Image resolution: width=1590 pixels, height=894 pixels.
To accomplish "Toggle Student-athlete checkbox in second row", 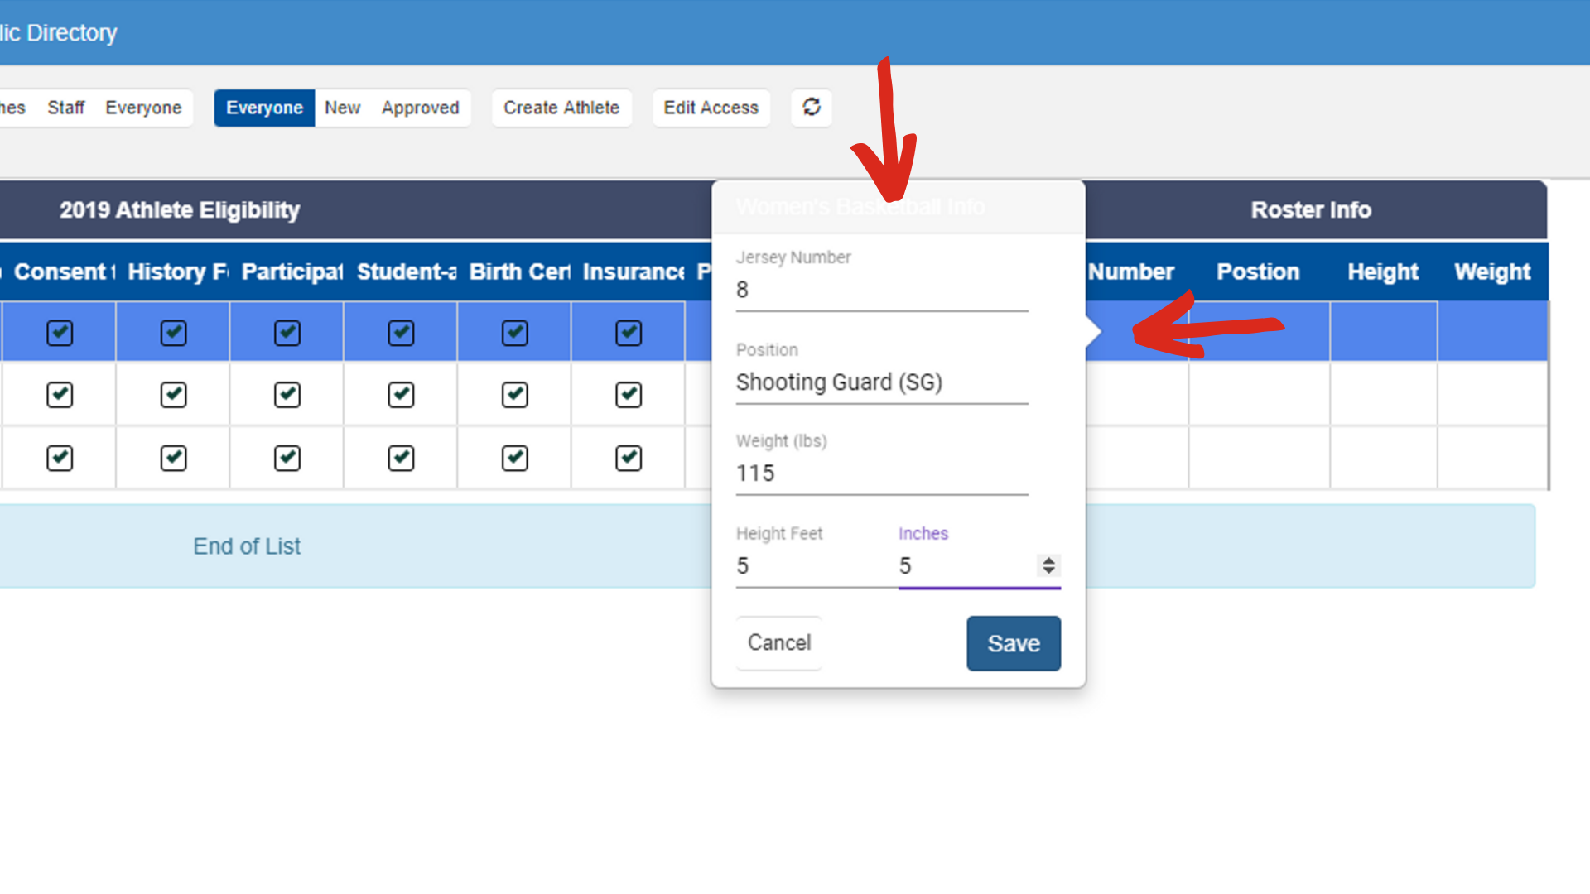I will click(x=401, y=395).
